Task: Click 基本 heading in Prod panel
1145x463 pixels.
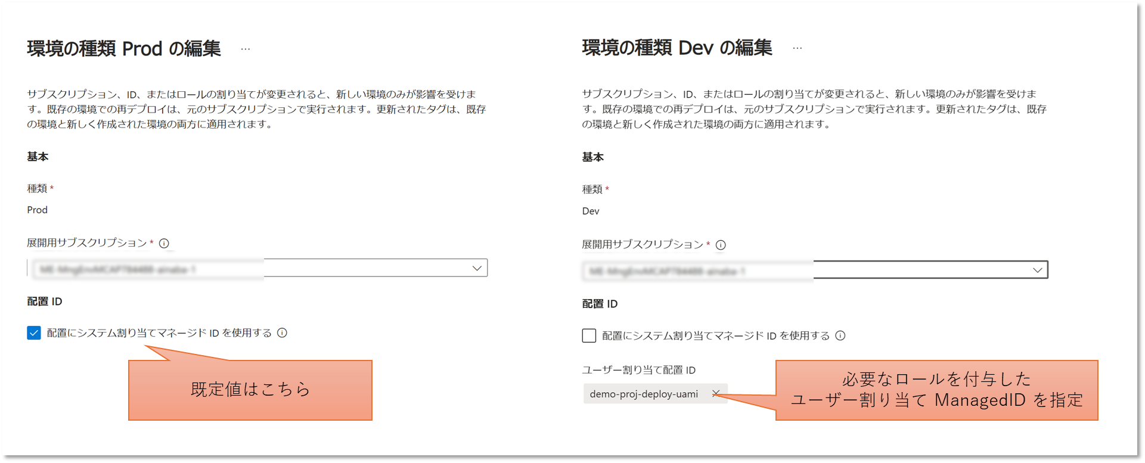Action: pyautogui.click(x=38, y=157)
